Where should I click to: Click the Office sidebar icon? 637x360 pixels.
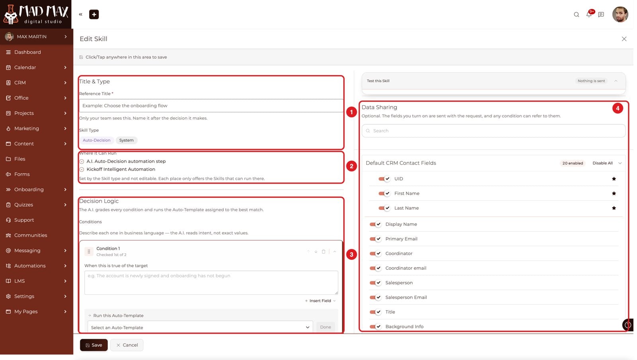pos(8,98)
